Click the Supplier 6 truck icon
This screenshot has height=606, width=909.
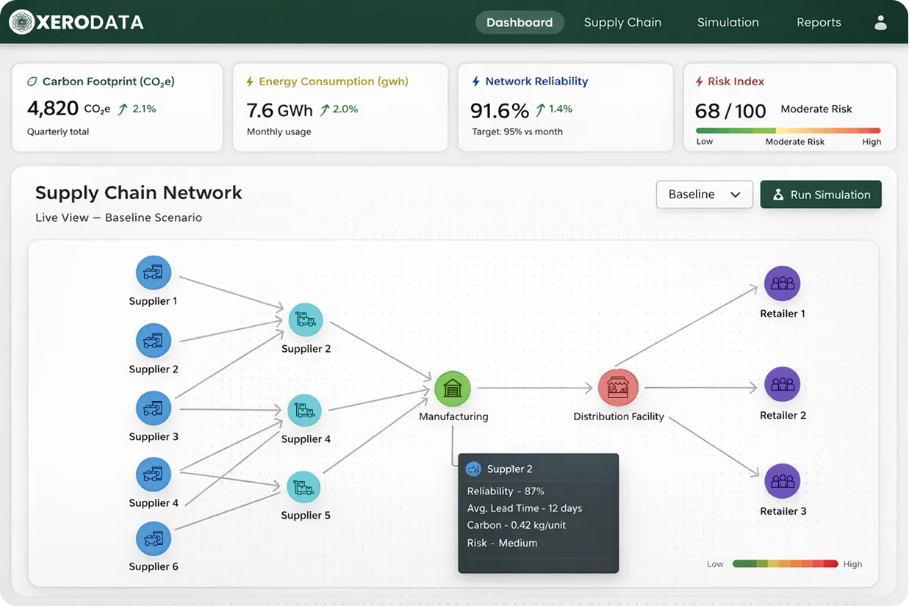[x=153, y=537]
